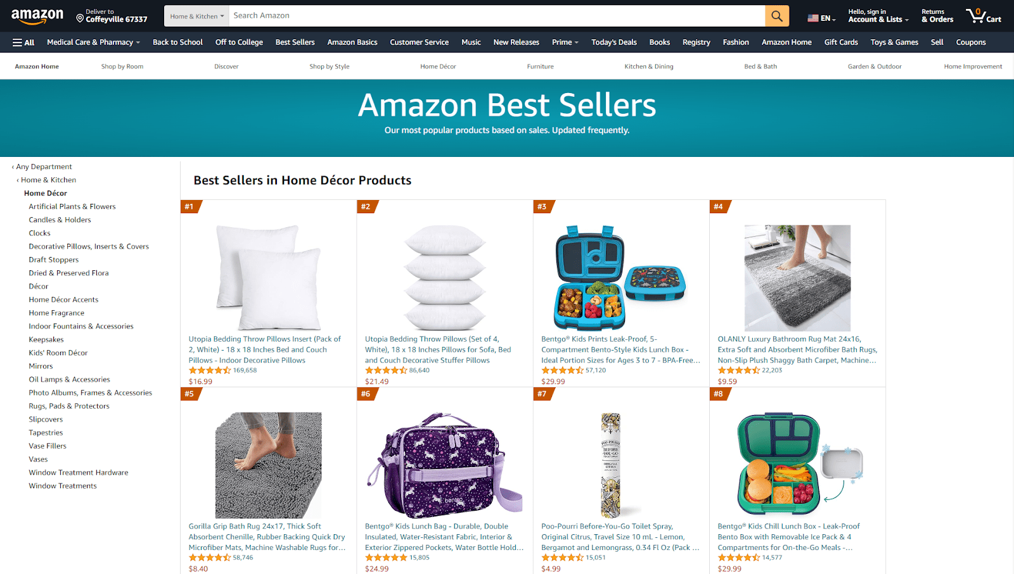Click the Deliver to Coffeyville location pin
This screenshot has width=1014, height=574.
point(80,18)
